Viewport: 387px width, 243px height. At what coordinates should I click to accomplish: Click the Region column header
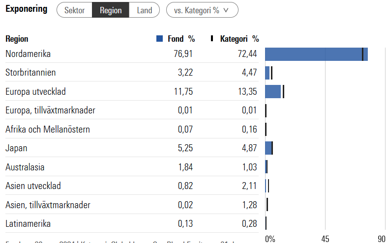(17, 39)
